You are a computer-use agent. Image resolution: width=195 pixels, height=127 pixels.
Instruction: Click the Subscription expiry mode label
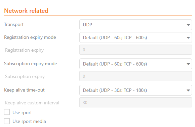[x=31, y=64]
